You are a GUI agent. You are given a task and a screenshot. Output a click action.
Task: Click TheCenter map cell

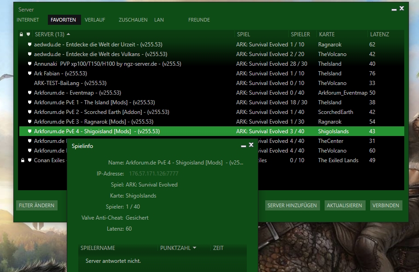[331, 141]
